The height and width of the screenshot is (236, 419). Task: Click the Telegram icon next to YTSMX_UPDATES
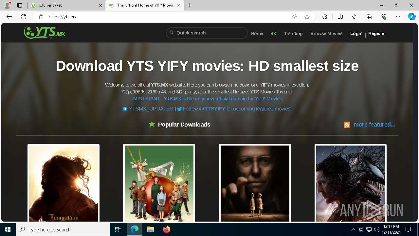[x=125, y=109]
